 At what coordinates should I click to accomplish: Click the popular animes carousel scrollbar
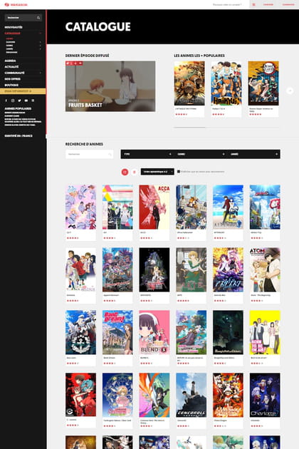pyautogui.click(x=189, y=128)
